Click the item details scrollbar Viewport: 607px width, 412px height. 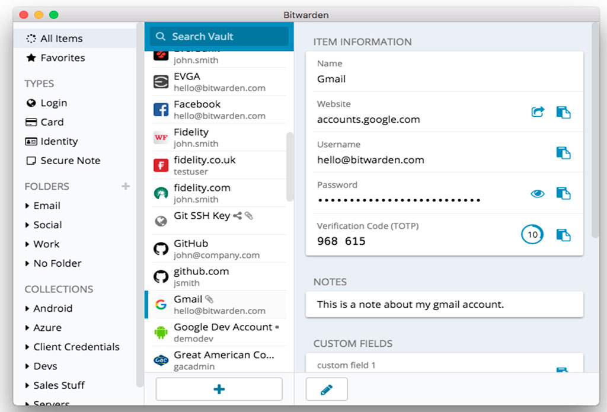click(596, 130)
